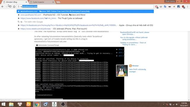Open Updates on prometheus post link
This screenshot has height=107, width=190.
tap(133, 44)
